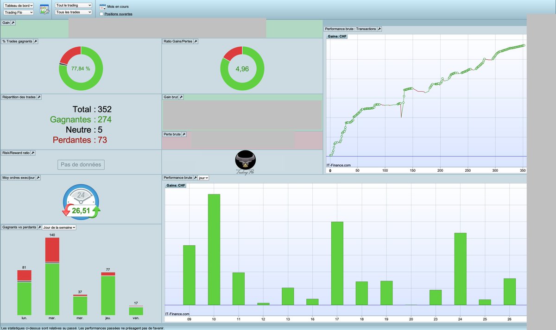Click the Ratio Gains/Pertes panel title
The image size is (556, 330).
pos(178,41)
